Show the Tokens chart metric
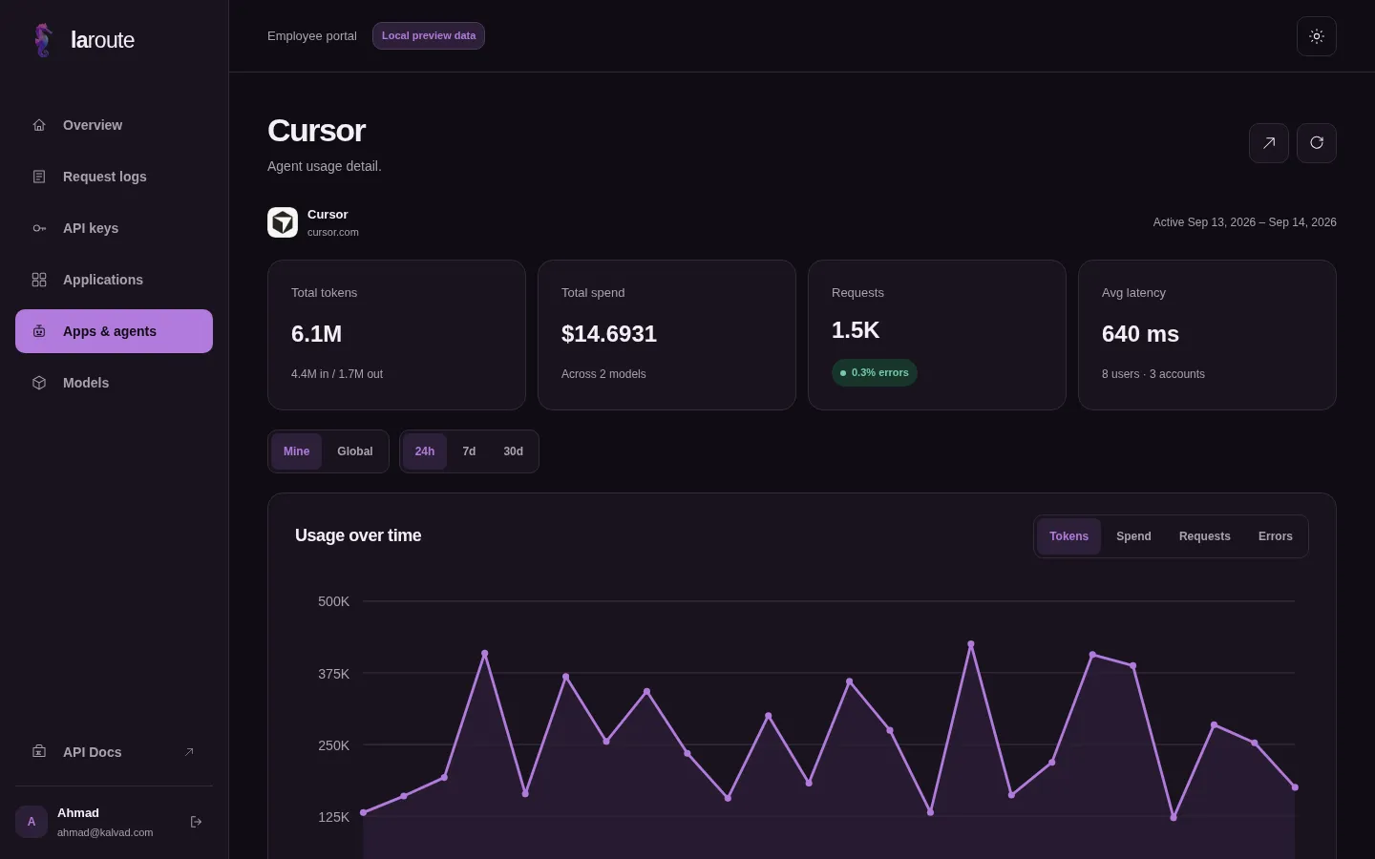This screenshot has width=1375, height=859. click(1068, 536)
